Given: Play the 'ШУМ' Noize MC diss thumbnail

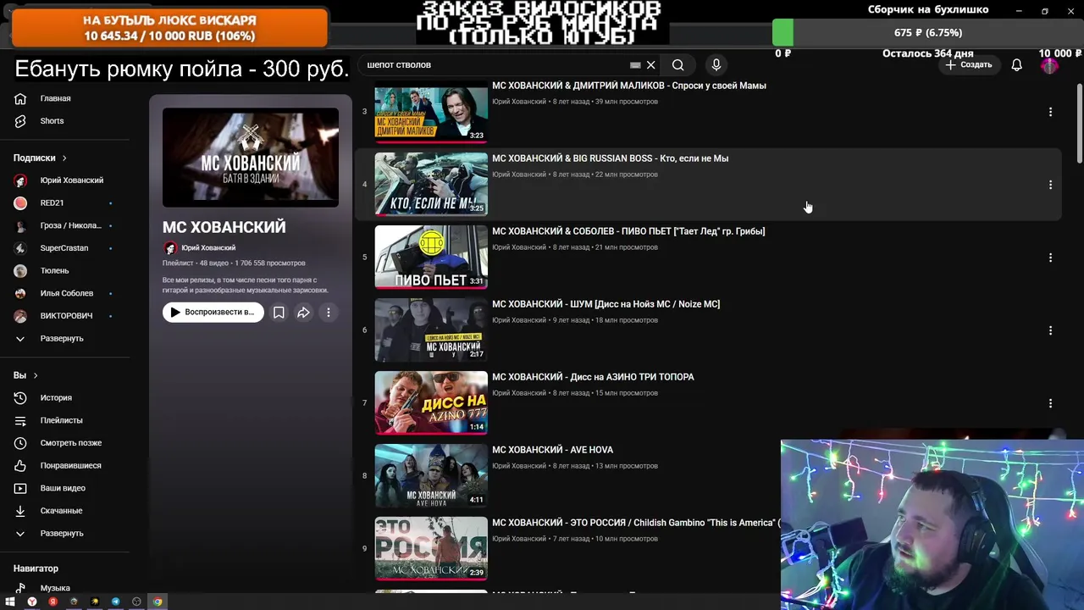Looking at the screenshot, I should 431,330.
